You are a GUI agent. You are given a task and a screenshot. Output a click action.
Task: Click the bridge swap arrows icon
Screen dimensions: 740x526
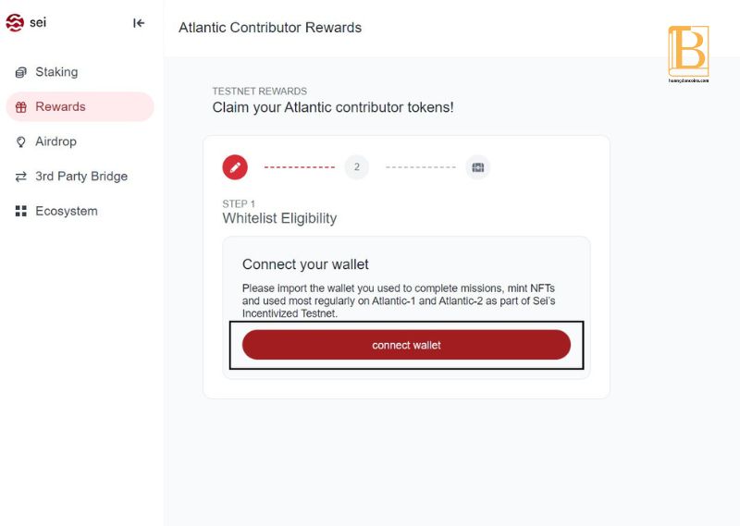[20, 177]
